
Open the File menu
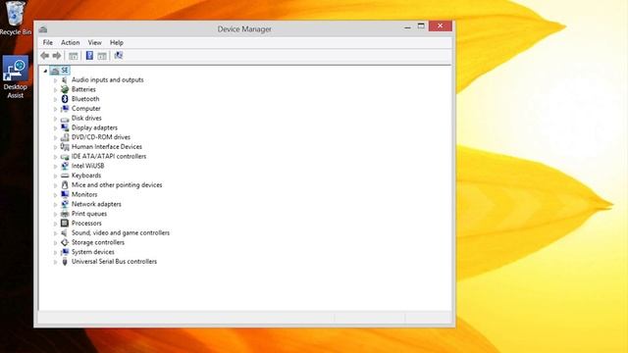tap(48, 42)
